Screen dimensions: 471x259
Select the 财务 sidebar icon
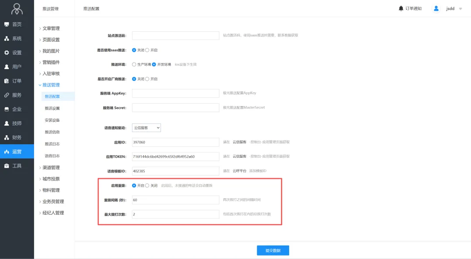click(7, 137)
